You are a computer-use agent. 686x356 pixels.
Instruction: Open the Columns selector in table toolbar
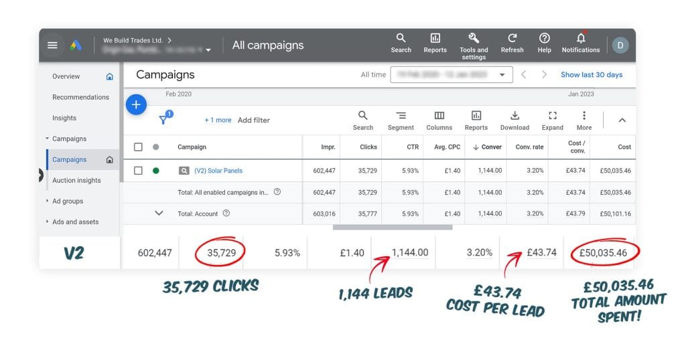pyautogui.click(x=439, y=116)
